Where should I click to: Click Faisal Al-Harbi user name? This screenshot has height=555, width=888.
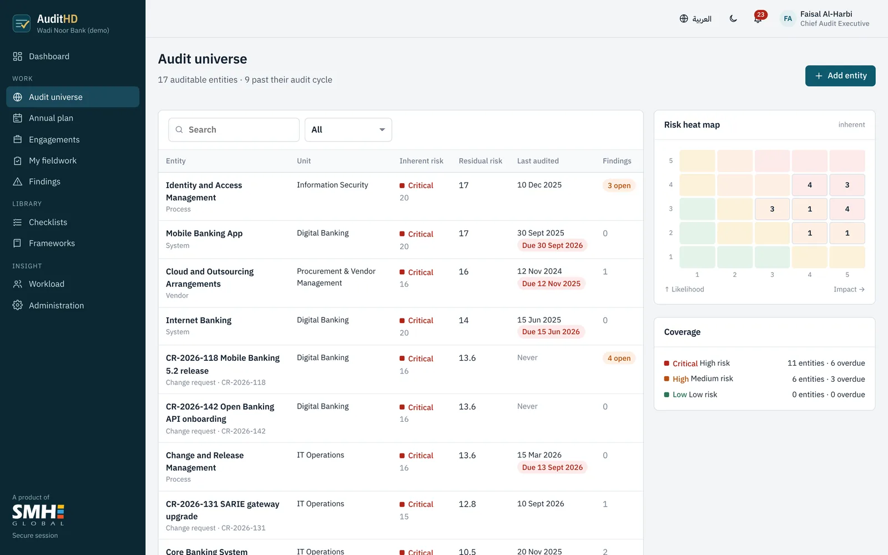click(826, 14)
